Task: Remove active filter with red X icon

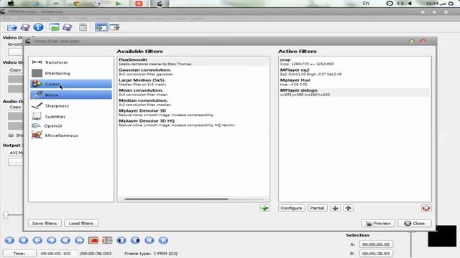Action: (x=426, y=208)
